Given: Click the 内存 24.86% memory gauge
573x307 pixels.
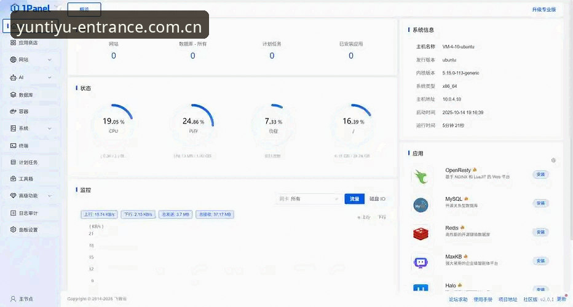Looking at the screenshot, I should [193, 125].
